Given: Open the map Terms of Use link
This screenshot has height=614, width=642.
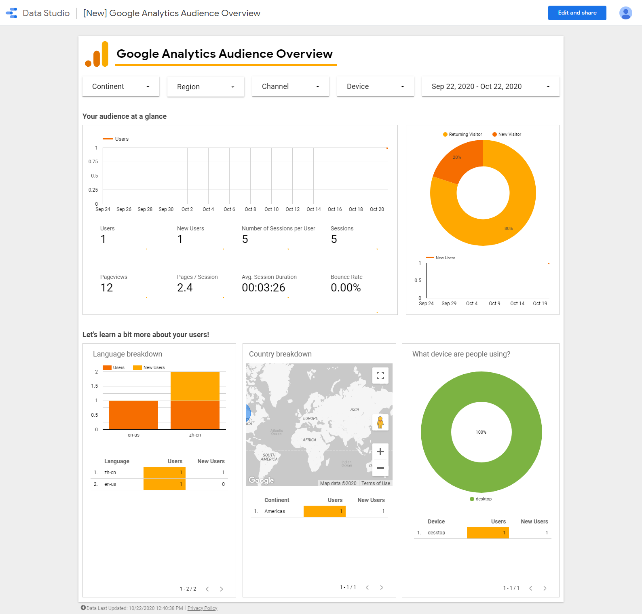Looking at the screenshot, I should (376, 483).
